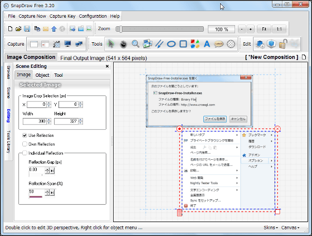Select the text 'A' tool
This screenshot has height=236, width=312.
207,44
